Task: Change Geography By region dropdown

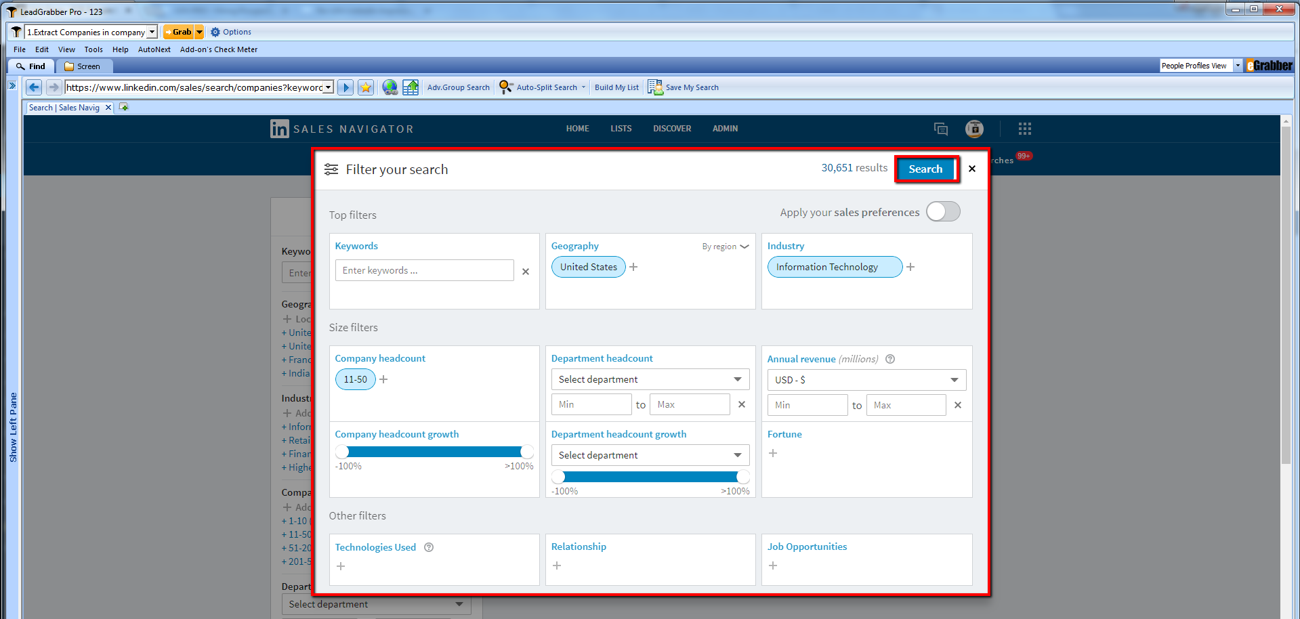Action: click(x=725, y=247)
